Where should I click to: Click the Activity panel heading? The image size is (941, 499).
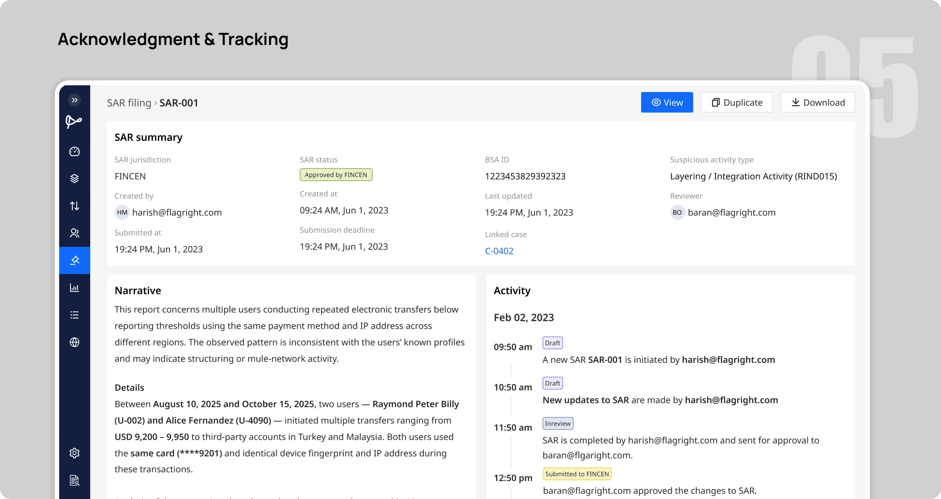(512, 291)
